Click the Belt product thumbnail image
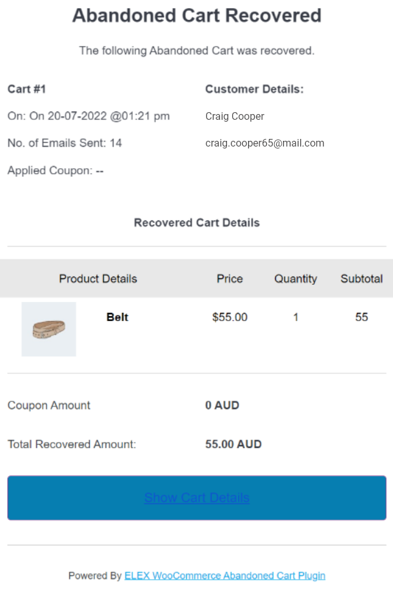The image size is (393, 590). pyautogui.click(x=49, y=329)
